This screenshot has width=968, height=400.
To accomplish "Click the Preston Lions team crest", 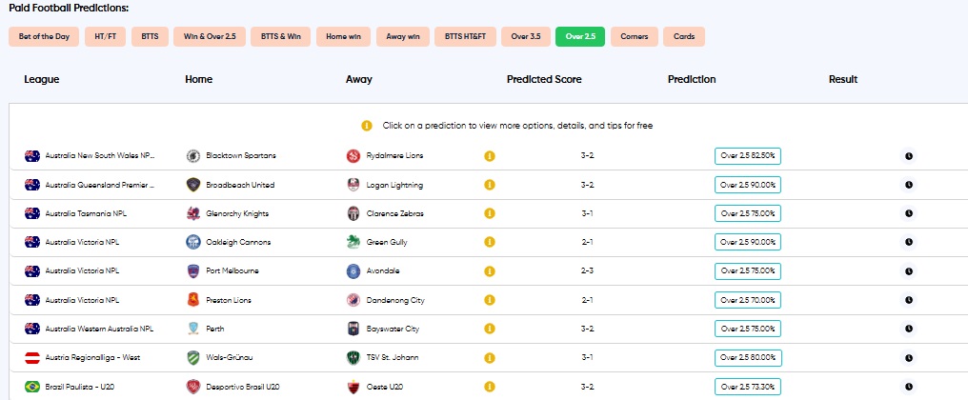I will click(193, 300).
